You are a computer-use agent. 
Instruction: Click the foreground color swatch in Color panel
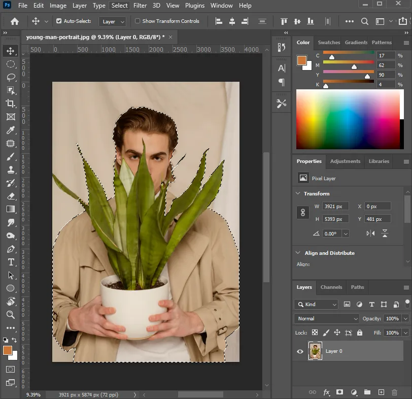point(301,59)
